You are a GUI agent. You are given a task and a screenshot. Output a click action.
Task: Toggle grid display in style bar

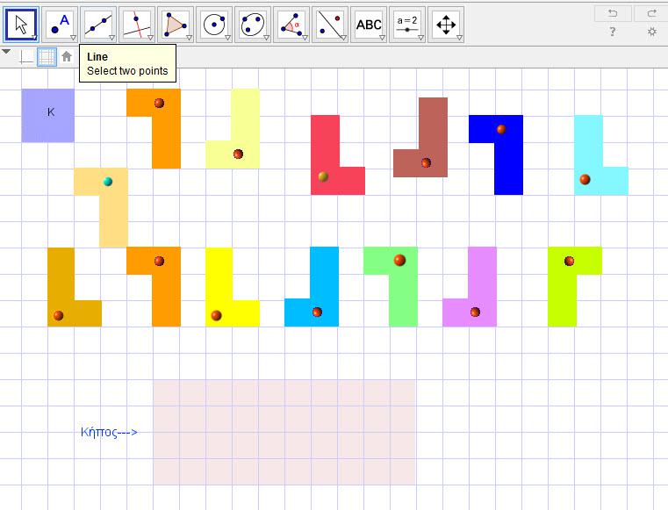point(47,57)
